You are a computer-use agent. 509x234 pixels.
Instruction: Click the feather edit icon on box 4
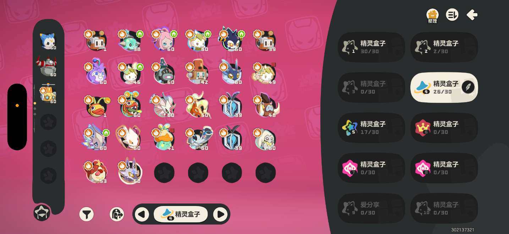[x=468, y=87]
